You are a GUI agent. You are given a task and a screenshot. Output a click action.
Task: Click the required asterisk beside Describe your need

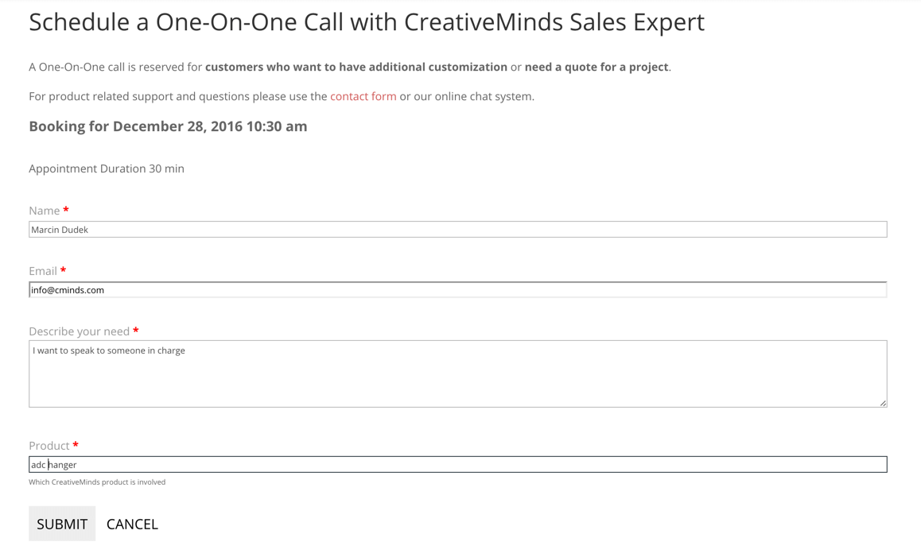[136, 331]
